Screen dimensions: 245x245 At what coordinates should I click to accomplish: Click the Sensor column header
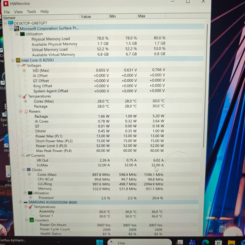tap(41, 18)
